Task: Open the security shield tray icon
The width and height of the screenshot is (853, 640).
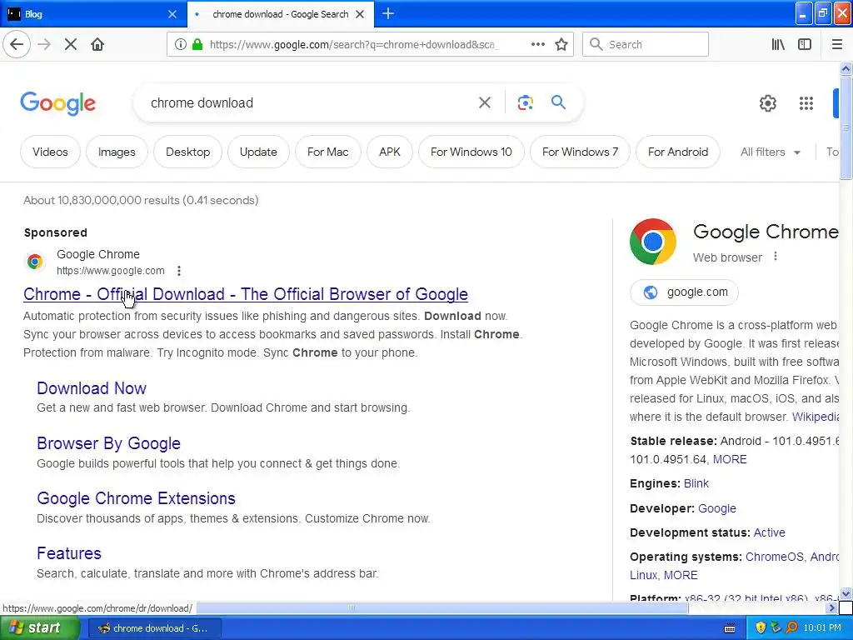Action: (761, 628)
